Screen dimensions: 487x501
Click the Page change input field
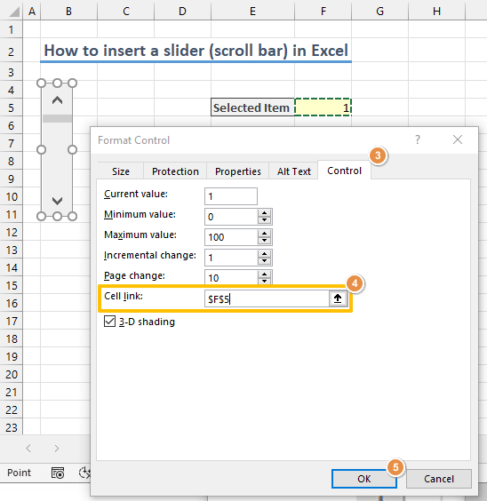[231, 277]
